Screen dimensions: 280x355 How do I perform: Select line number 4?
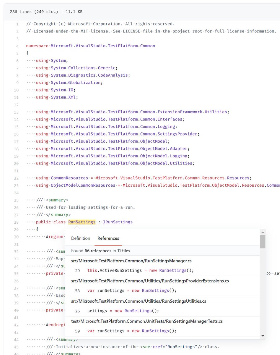tap(17, 46)
